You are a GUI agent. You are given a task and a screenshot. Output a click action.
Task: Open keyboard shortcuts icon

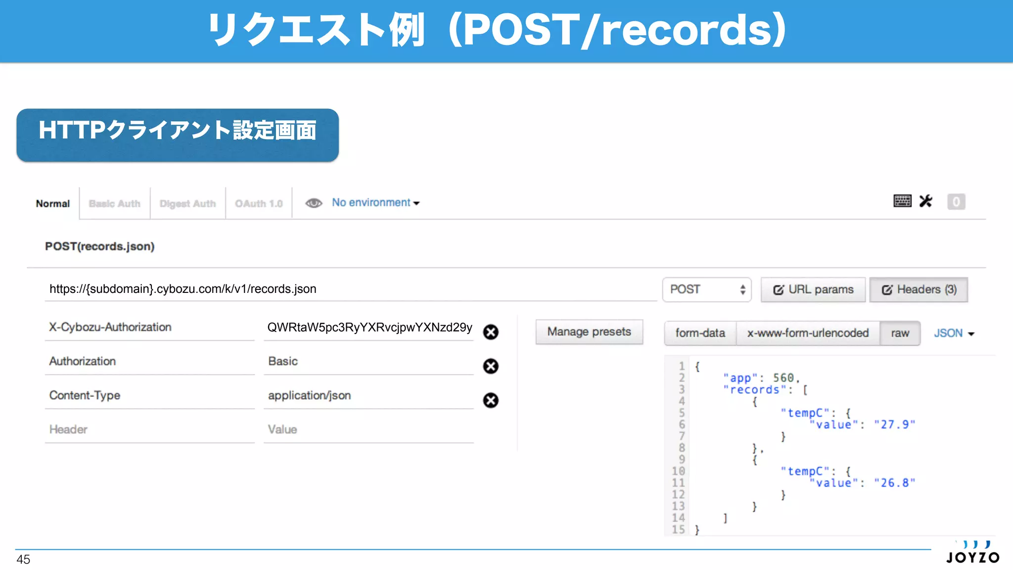pyautogui.click(x=902, y=201)
